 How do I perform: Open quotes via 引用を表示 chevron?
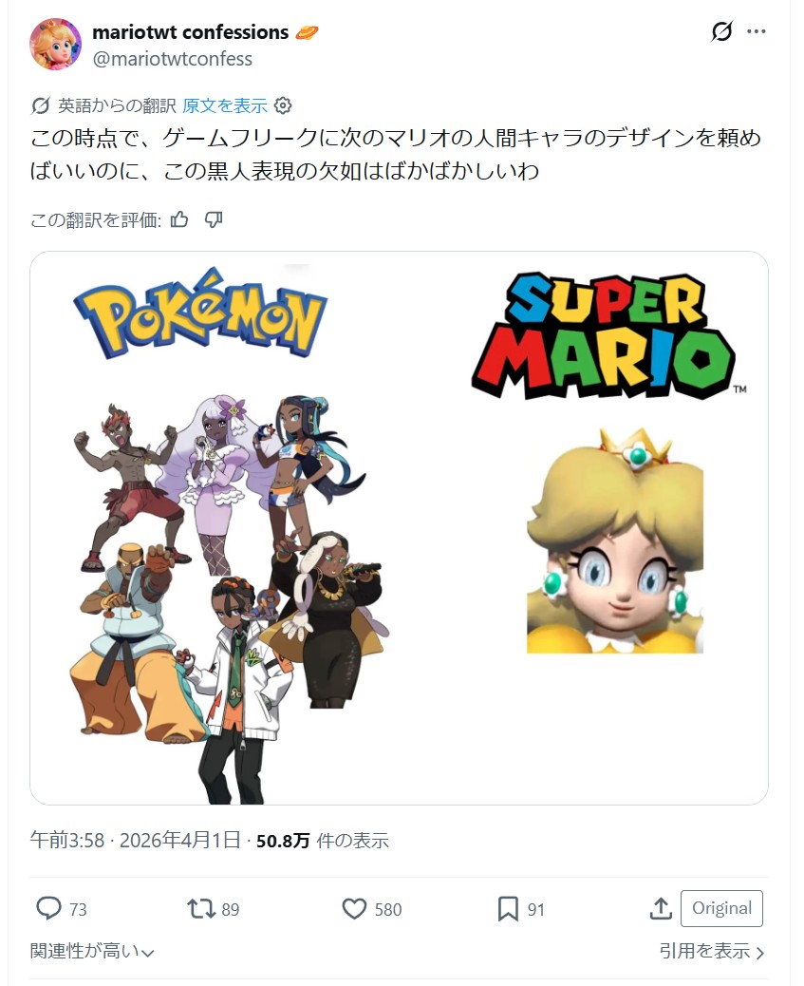click(x=712, y=951)
